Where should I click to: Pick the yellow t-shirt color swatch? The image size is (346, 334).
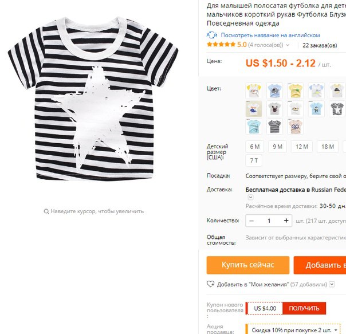(295, 91)
